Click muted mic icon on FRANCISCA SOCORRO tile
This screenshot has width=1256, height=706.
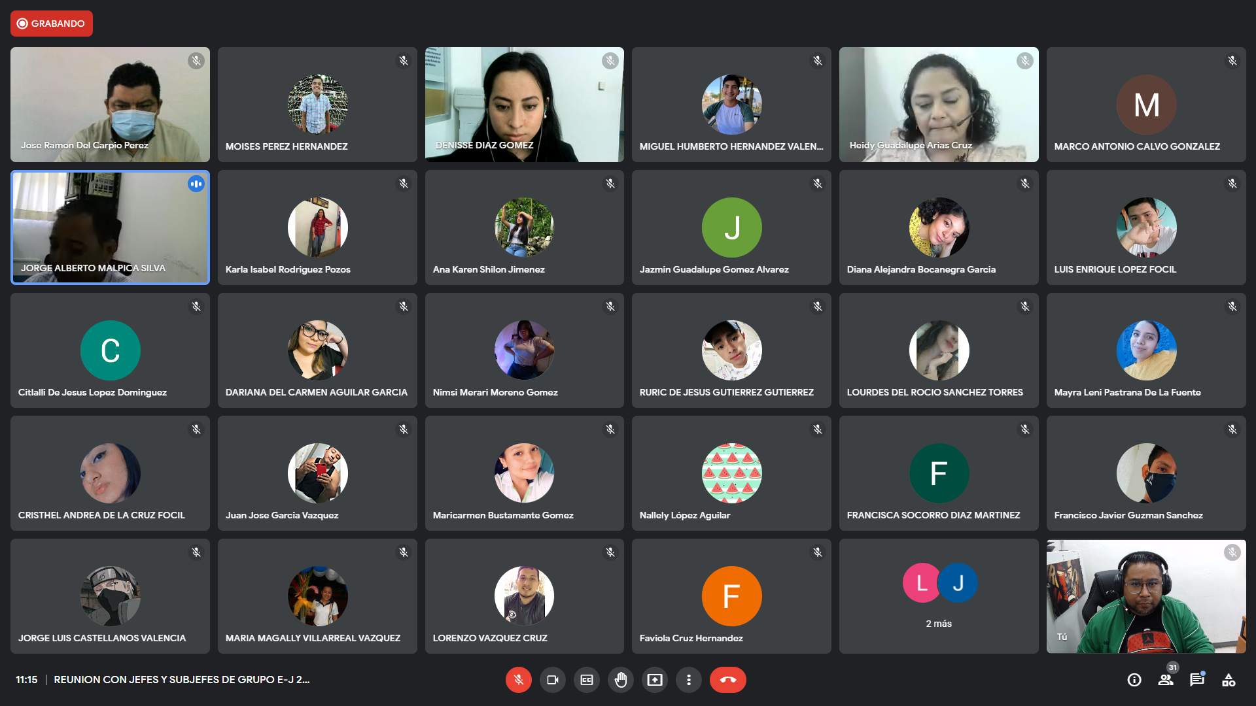[1025, 429]
